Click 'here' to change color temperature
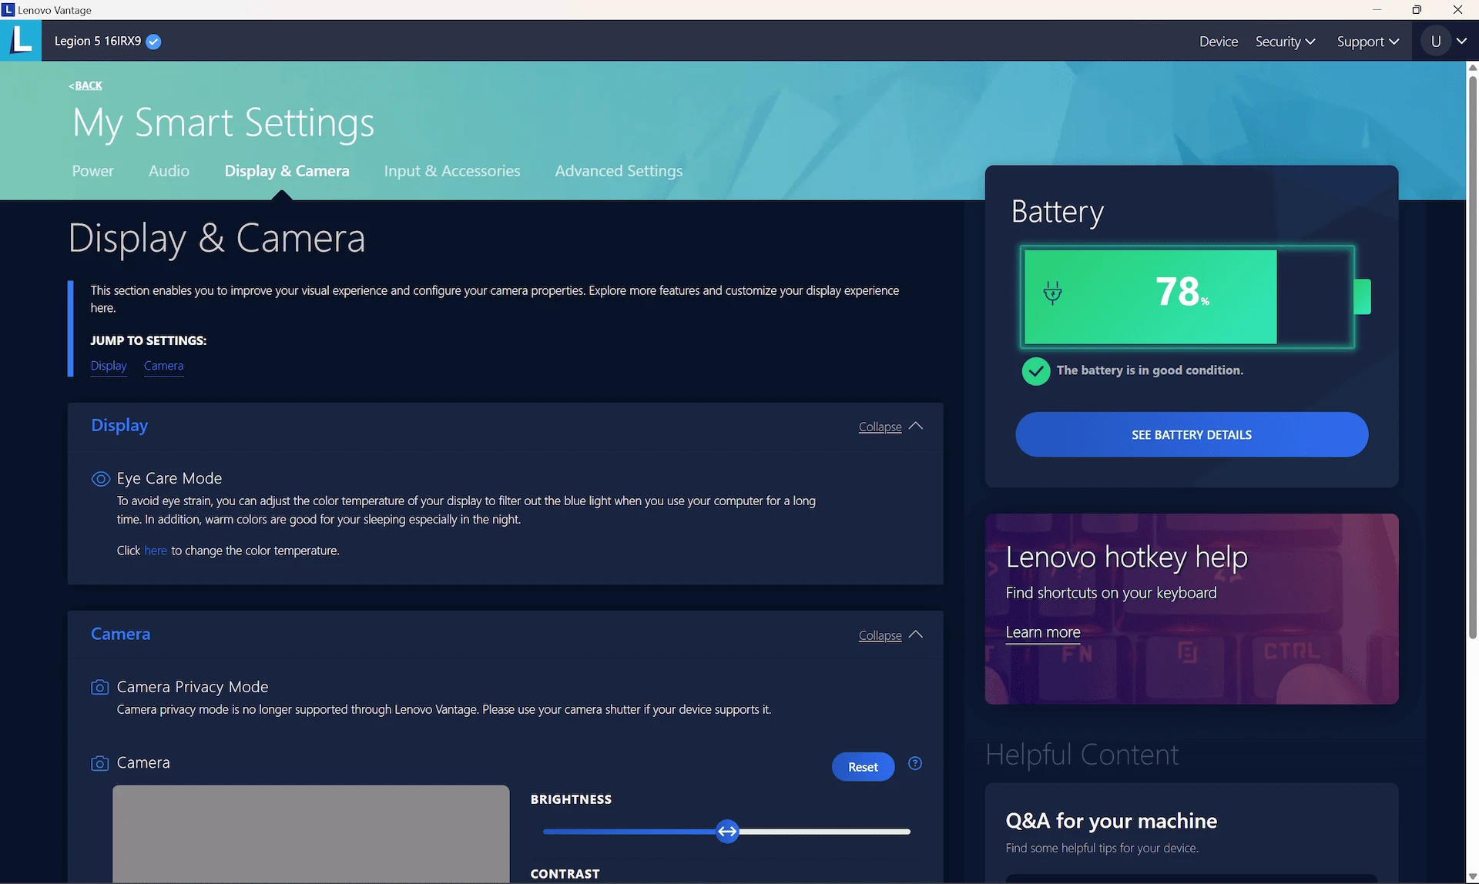 [156, 551]
